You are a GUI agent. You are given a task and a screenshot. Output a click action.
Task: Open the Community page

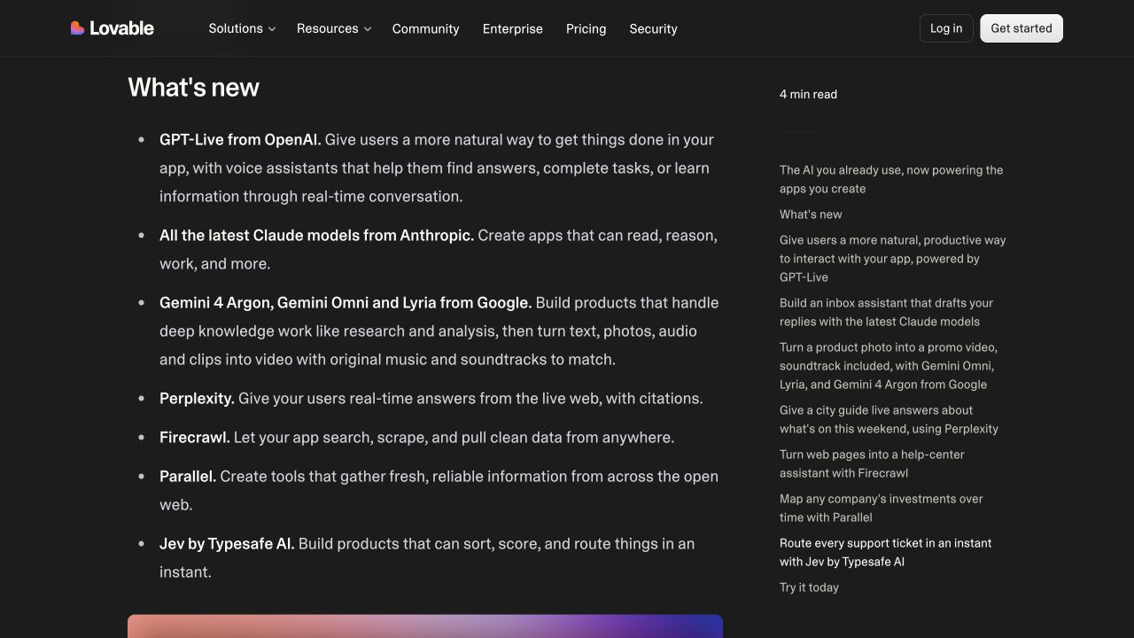[x=425, y=28]
